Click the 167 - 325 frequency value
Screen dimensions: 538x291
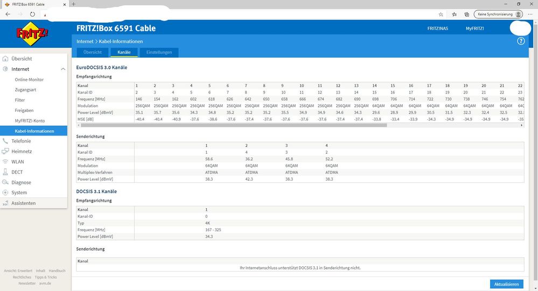(213, 230)
